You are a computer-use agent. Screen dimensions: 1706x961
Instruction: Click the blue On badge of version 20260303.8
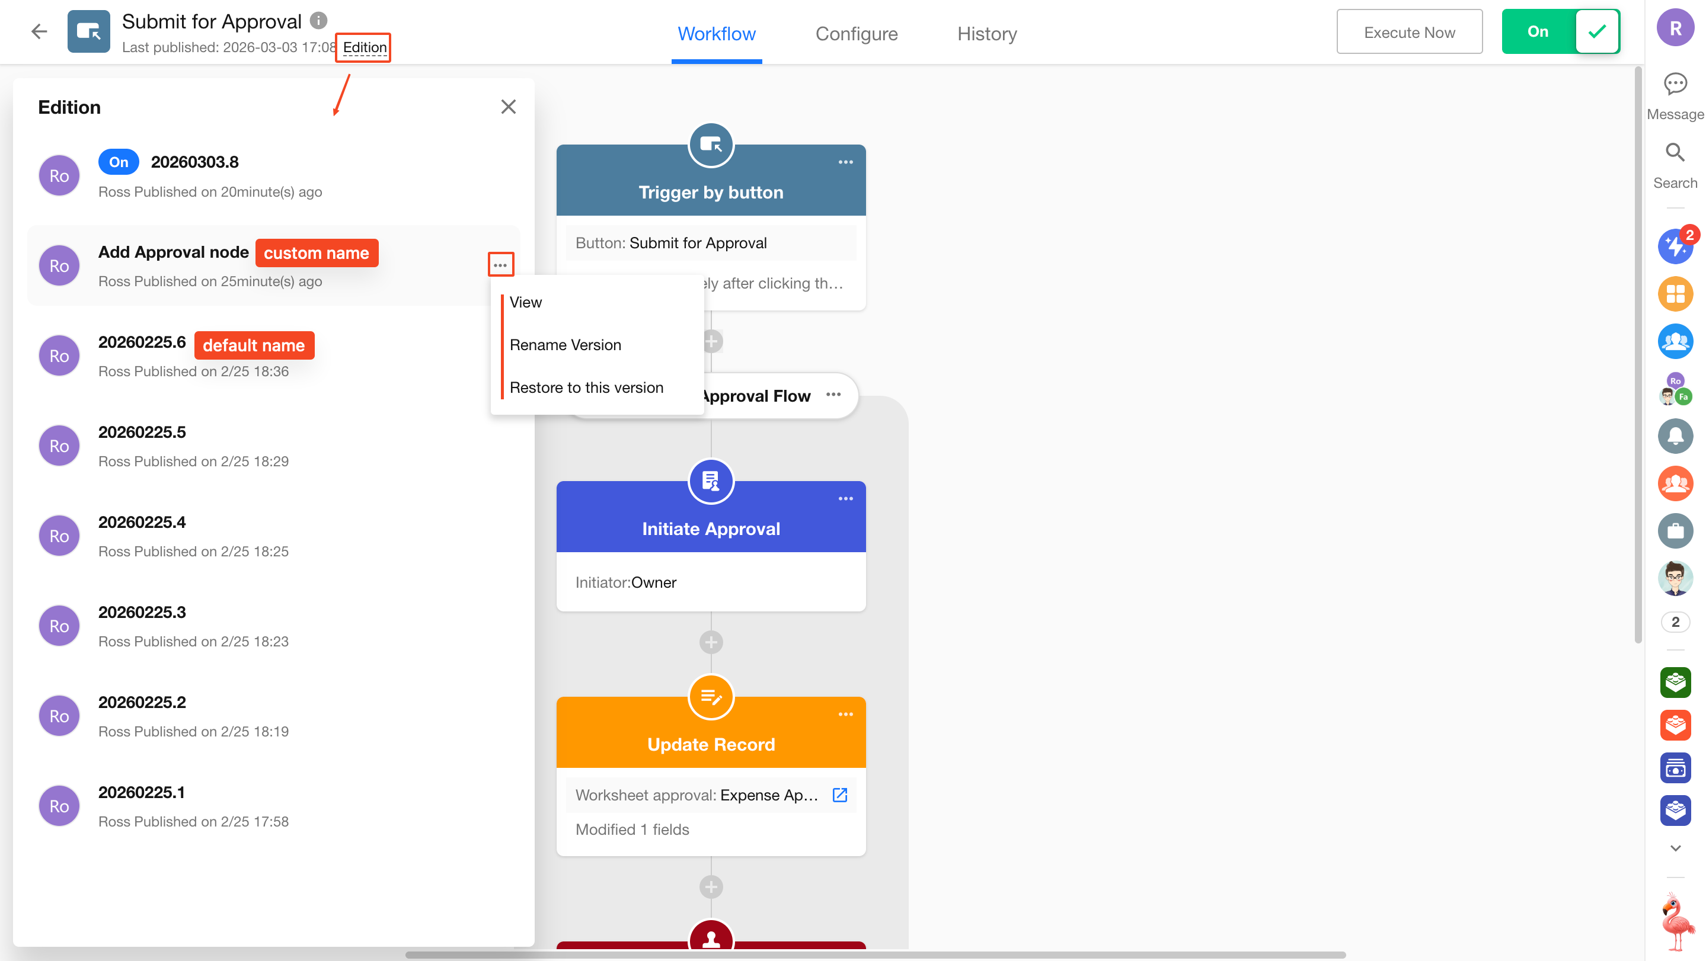[x=119, y=162]
